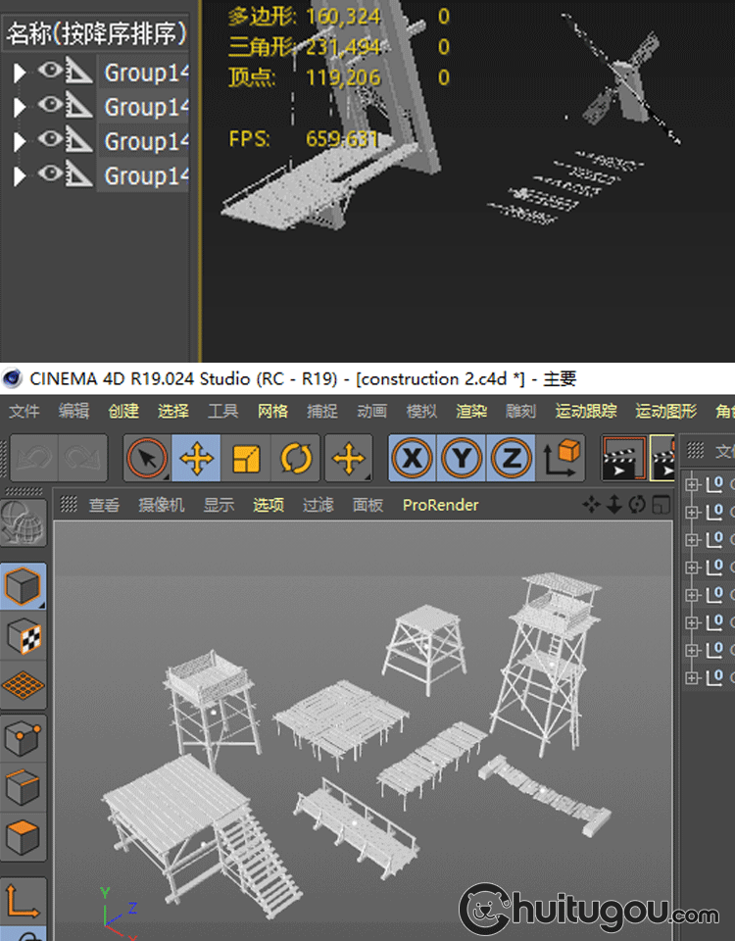Click 名称(按降序排序) column header
This screenshot has height=941, width=735.
click(x=95, y=33)
